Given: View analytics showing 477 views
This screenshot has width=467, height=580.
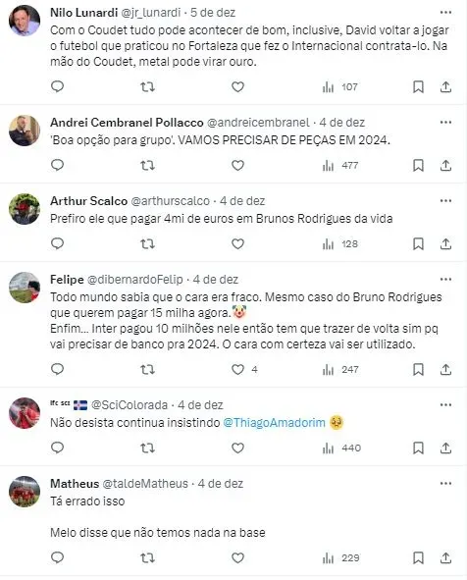Looking at the screenshot, I should (x=340, y=165).
